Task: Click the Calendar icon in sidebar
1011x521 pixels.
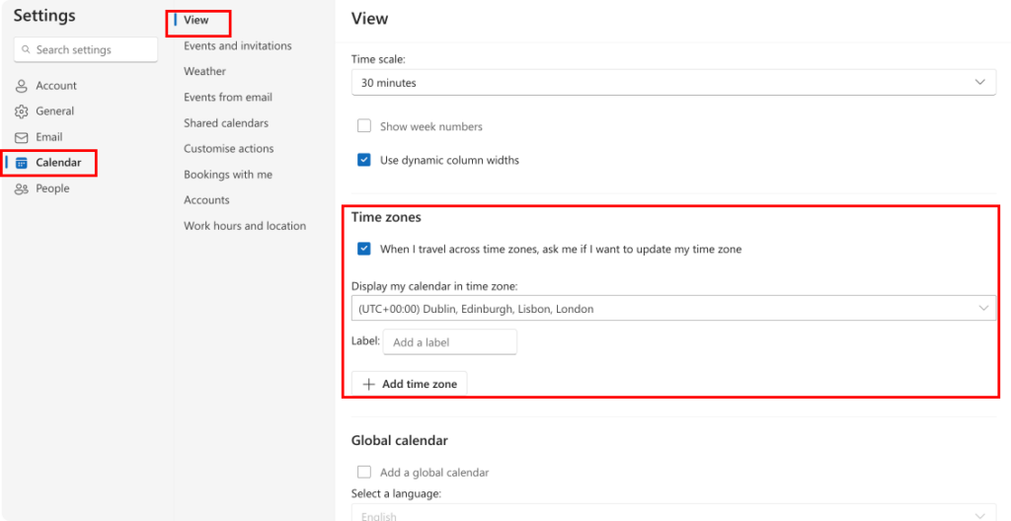Action: point(22,163)
